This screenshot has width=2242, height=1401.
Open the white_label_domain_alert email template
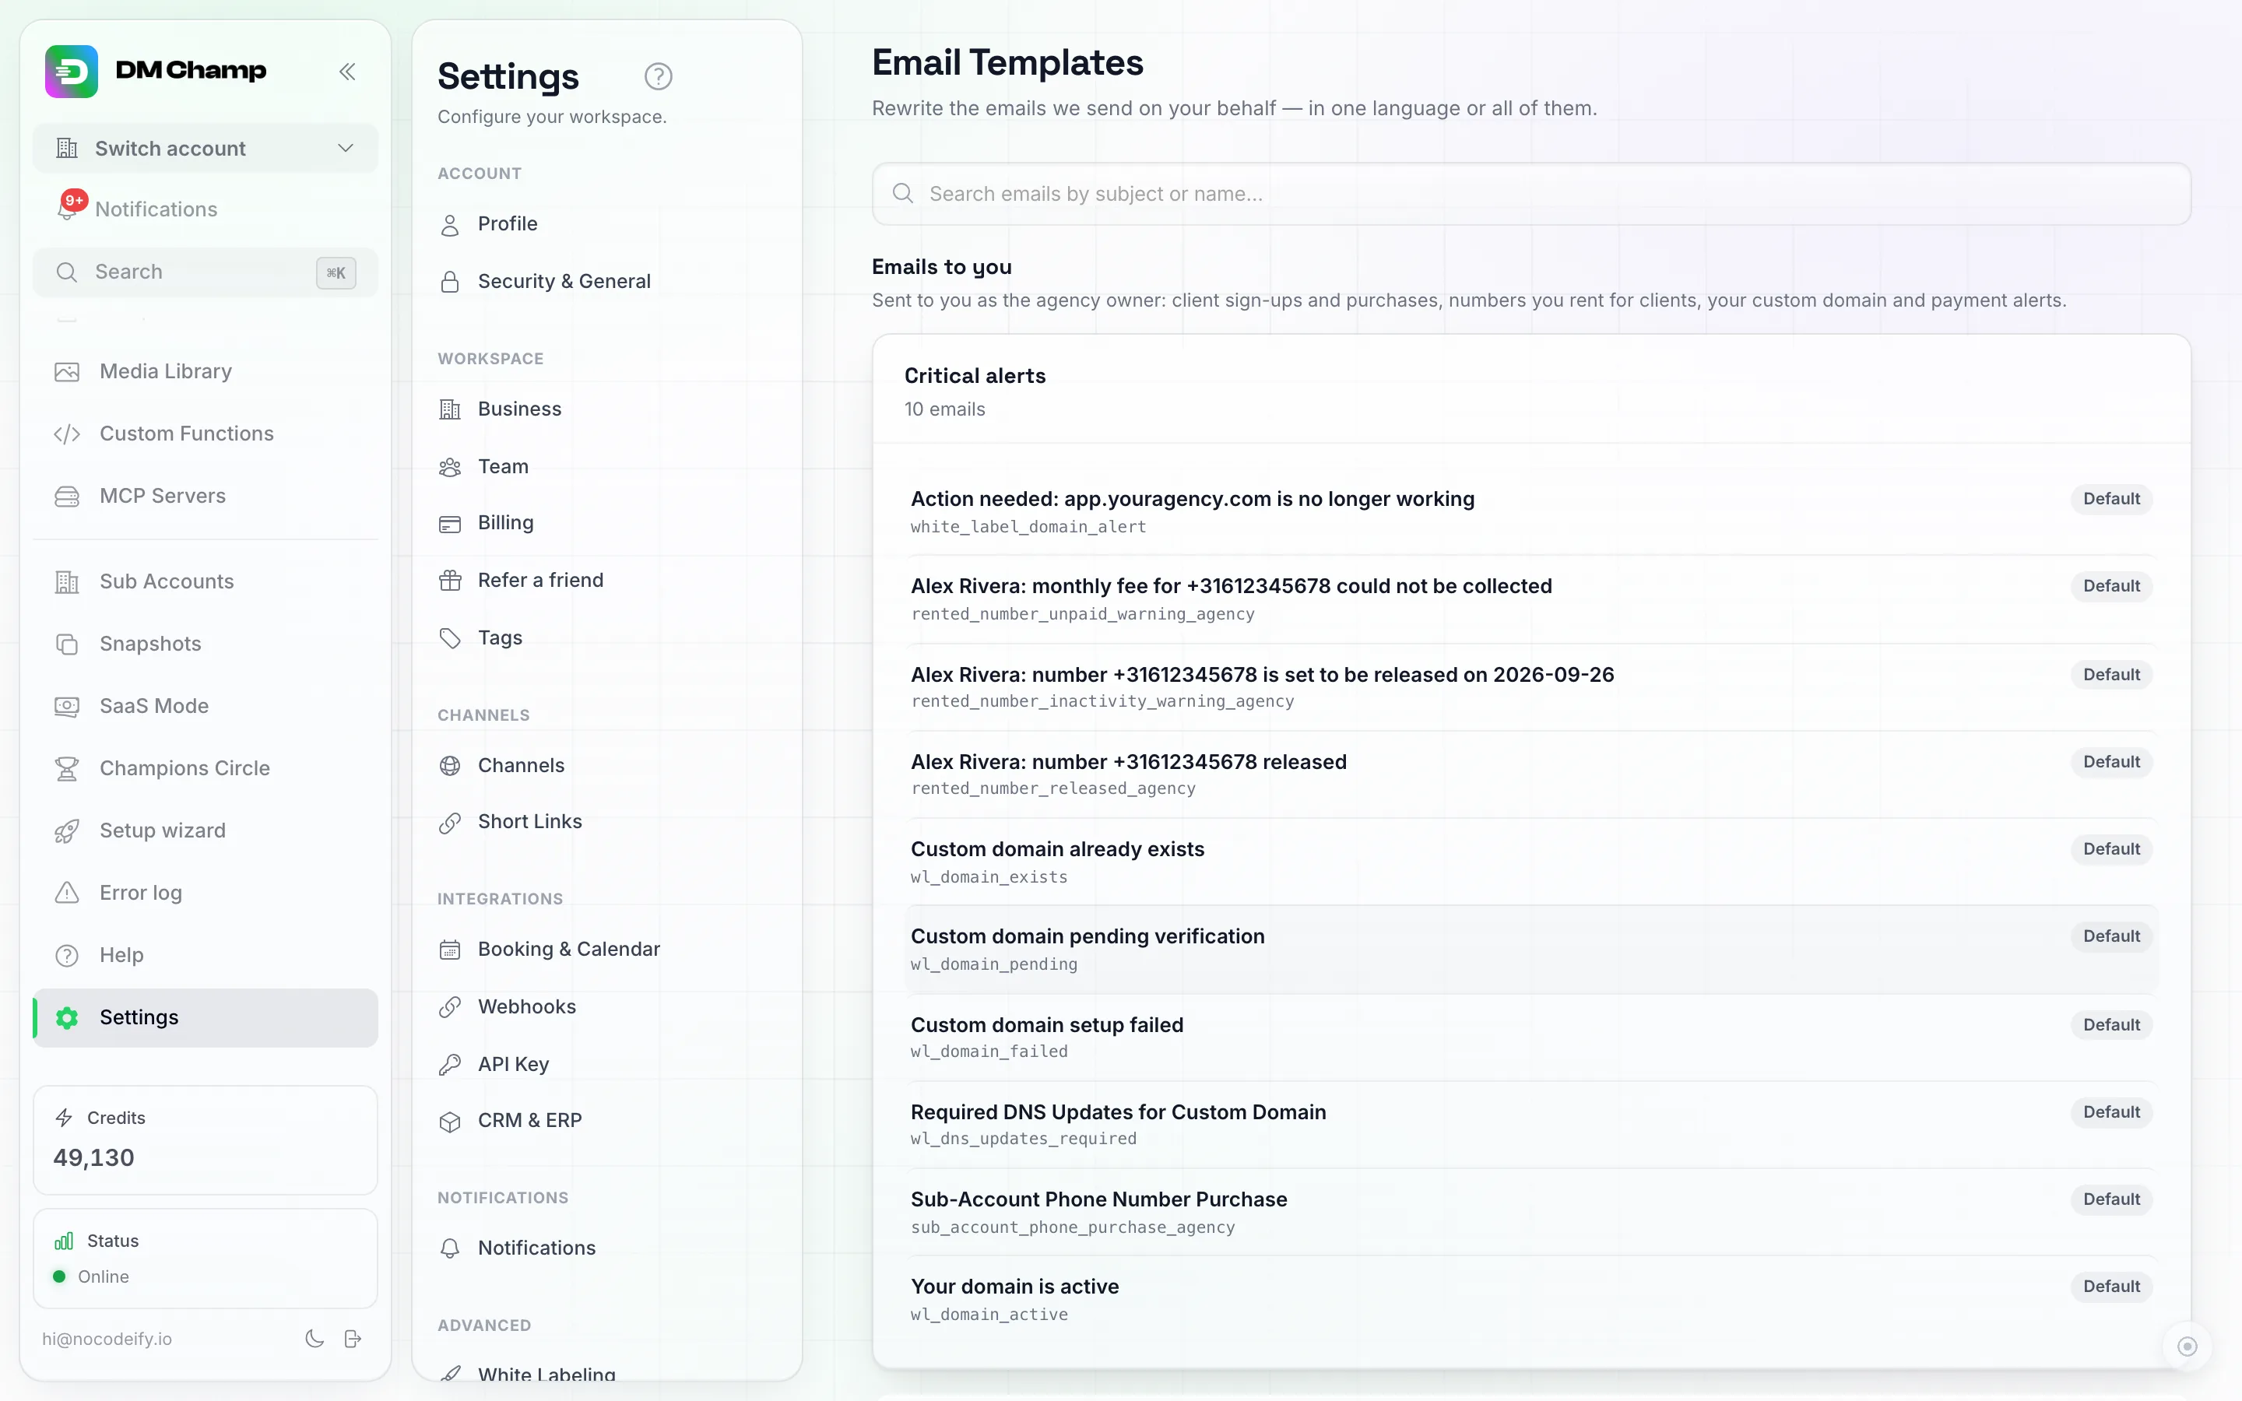pos(1531,511)
